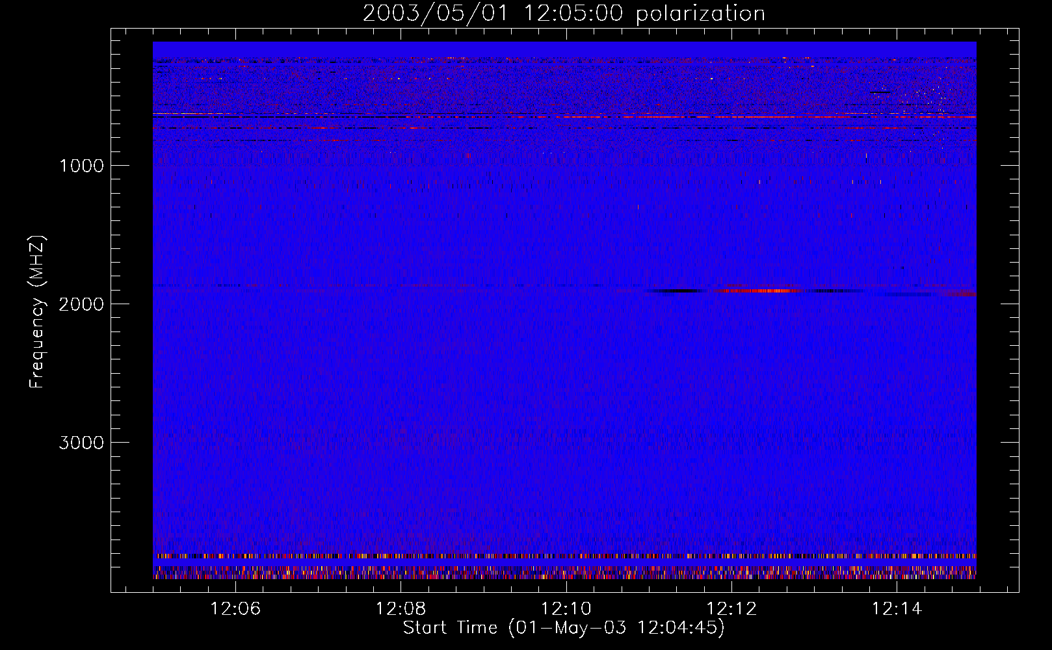Click the 12:14 time tick label
The image size is (1052, 650).
(897, 609)
